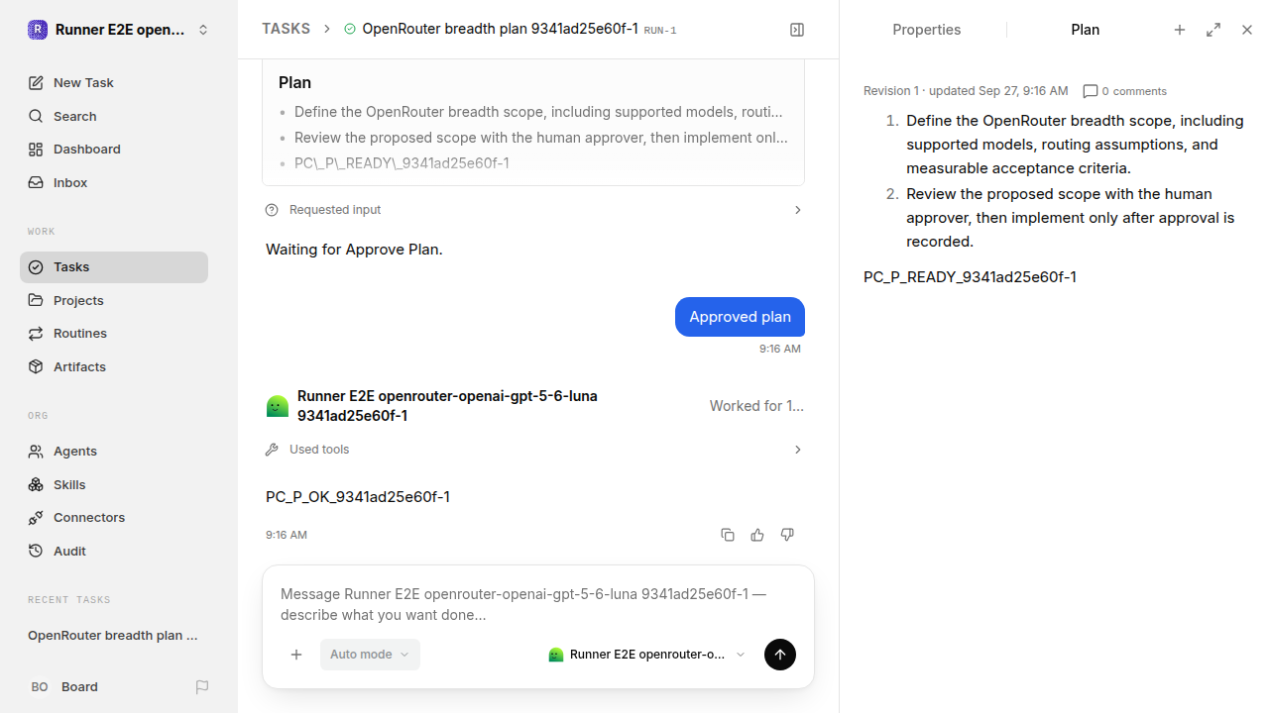
Task: Open Search in the sidebar
Action: (114, 116)
